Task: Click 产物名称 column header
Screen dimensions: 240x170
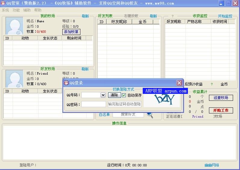Action: pyautogui.click(x=198, y=22)
